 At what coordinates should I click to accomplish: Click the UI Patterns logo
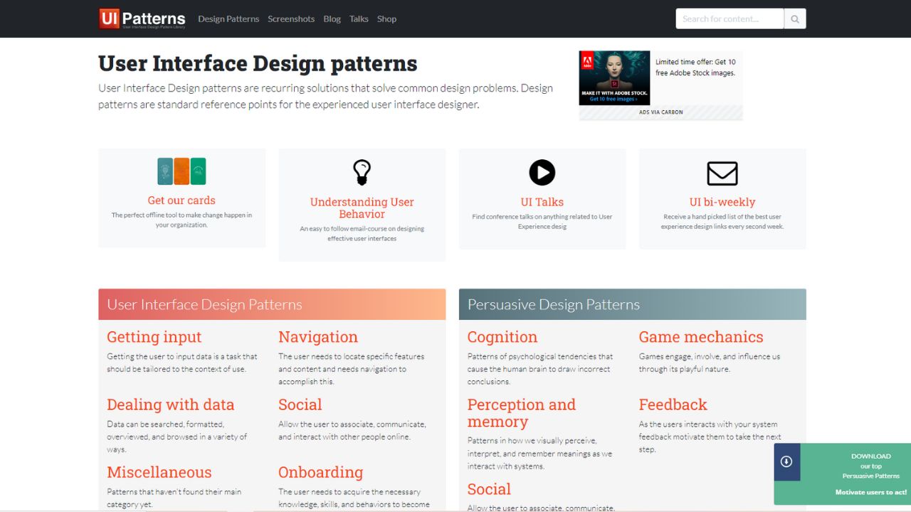142,18
